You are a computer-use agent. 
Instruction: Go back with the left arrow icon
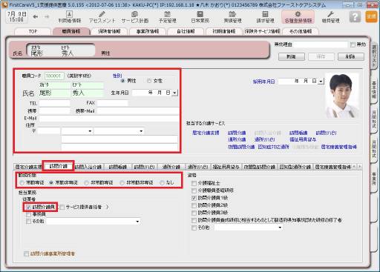(x=36, y=17)
